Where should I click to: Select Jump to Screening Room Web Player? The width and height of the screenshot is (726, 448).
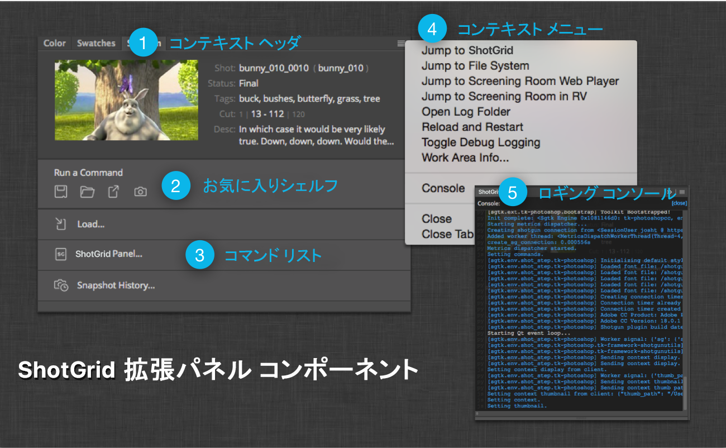pyautogui.click(x=520, y=81)
